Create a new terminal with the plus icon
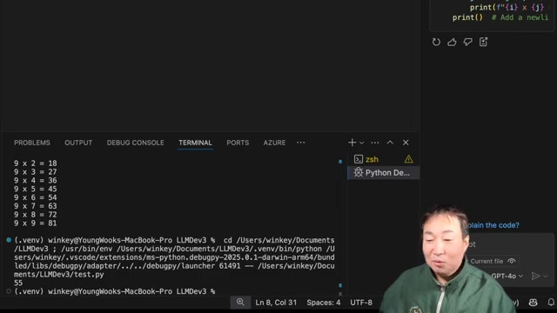The width and height of the screenshot is (557, 313). click(x=352, y=143)
